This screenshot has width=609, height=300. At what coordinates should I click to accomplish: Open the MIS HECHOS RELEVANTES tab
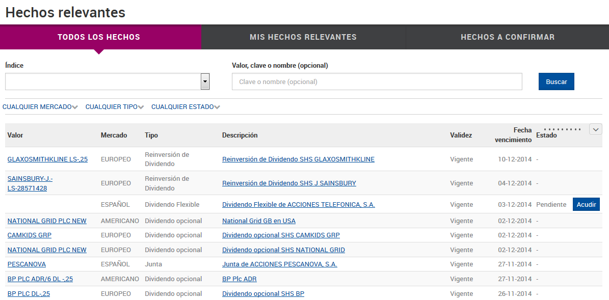point(303,37)
